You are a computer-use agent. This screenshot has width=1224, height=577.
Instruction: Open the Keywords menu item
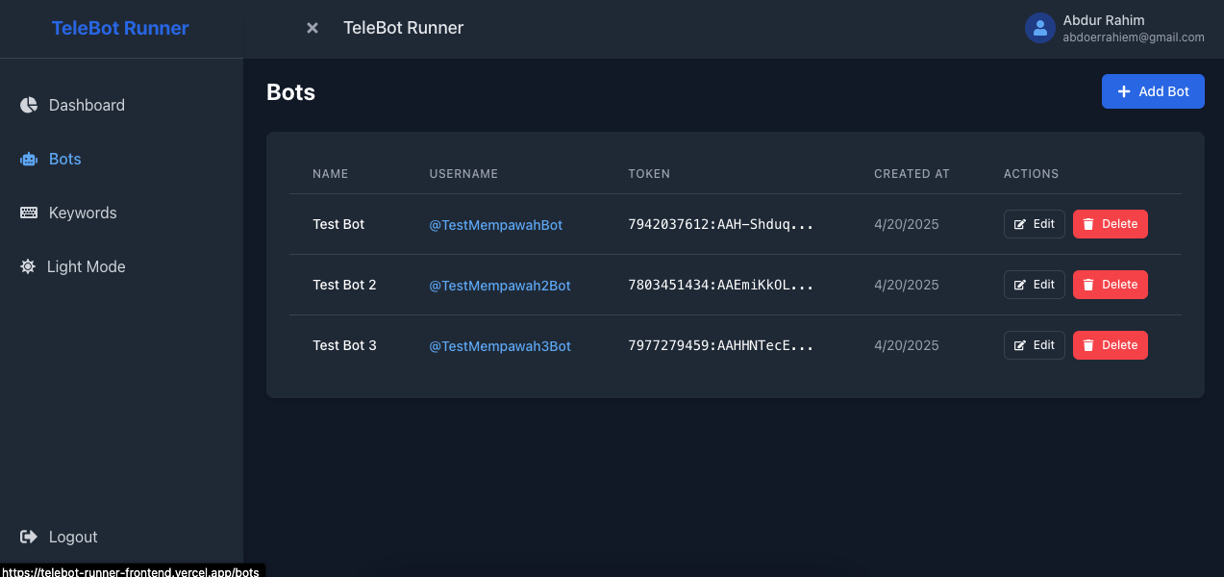coord(83,213)
